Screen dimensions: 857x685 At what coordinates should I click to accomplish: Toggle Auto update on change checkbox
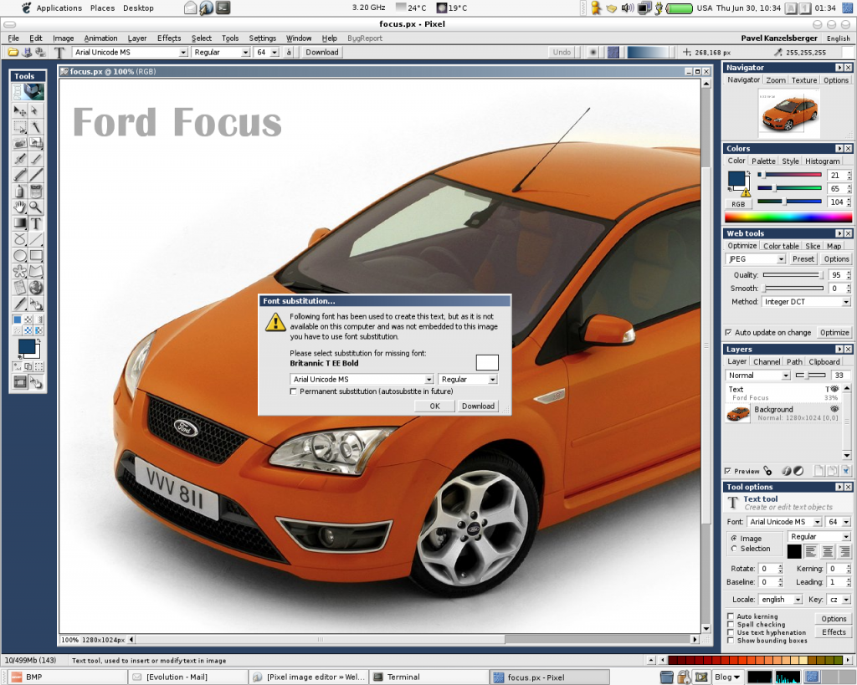click(x=728, y=332)
